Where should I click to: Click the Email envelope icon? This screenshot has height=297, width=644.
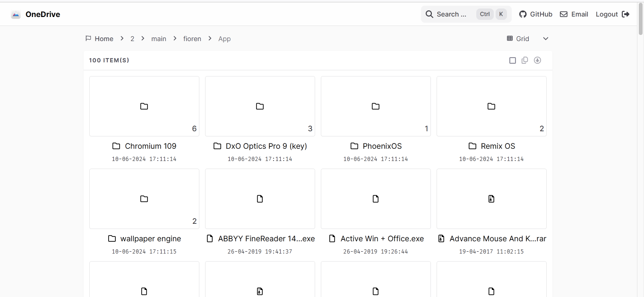pos(564,14)
